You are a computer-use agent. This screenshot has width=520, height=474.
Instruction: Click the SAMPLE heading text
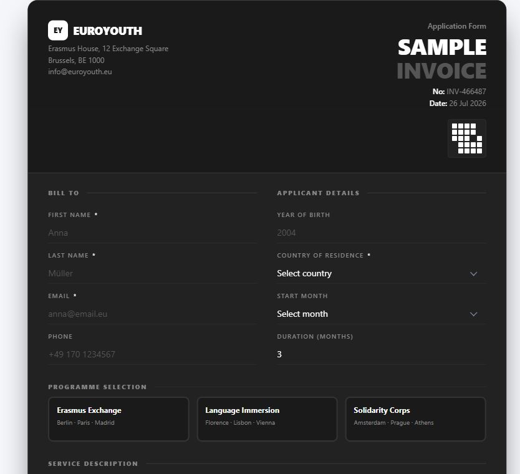[441, 47]
